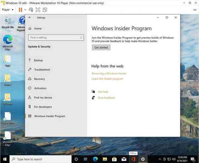The image size is (199, 163).
Task: Select Troubleshoot in Settings sidebar
Action: point(42,70)
